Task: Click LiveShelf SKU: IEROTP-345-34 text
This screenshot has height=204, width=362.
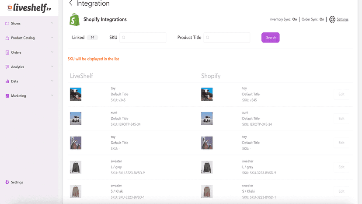Action: point(125,124)
